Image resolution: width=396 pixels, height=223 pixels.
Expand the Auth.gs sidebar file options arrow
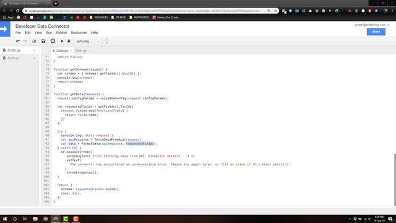click(34, 58)
